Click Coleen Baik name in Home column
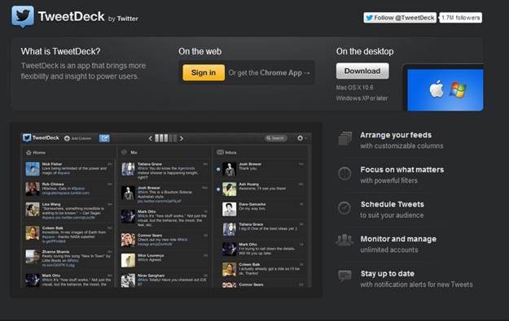Image resolution: width=509 pixels, height=321 pixels. click(53, 228)
